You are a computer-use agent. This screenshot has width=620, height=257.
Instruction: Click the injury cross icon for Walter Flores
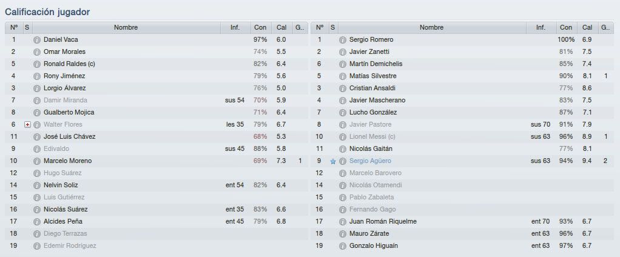coord(27,125)
